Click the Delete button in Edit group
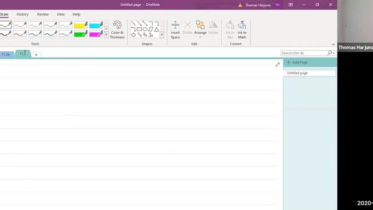Viewport: 373px width, 210px height. [188, 28]
